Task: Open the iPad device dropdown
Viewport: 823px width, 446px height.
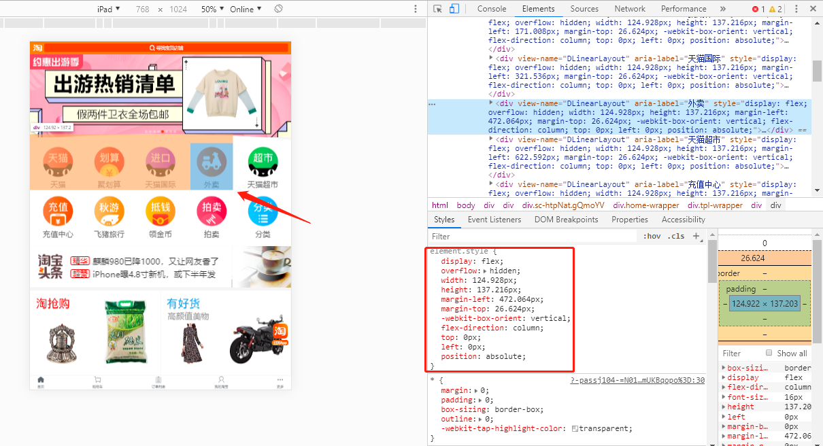Action: 108,9
